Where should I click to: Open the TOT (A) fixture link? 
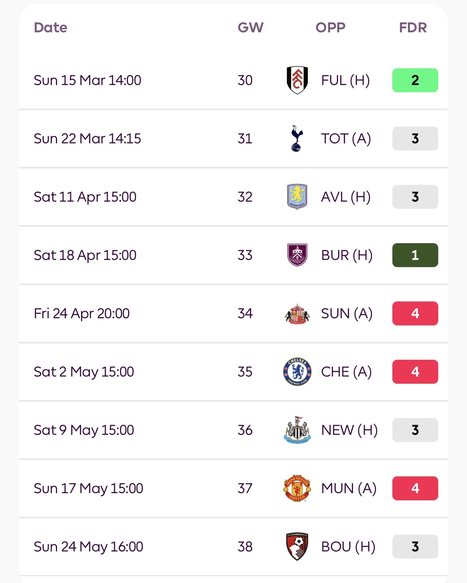(x=346, y=139)
